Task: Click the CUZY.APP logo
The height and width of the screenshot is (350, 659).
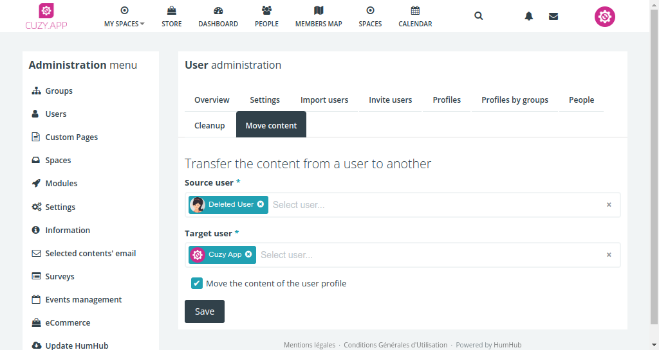Action: coord(46,17)
